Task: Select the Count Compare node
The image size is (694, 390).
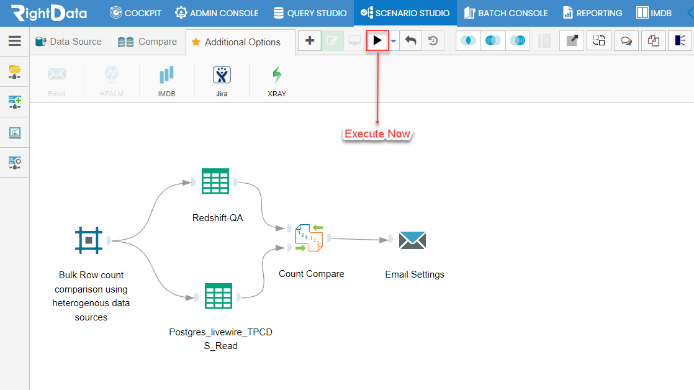Action: coord(309,238)
